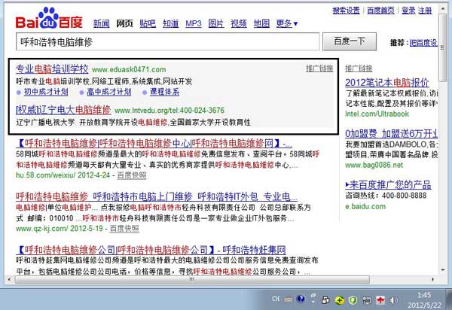Viewport: 452px width, 310px height.
Task: Open 专业电脑培训学校 ad result
Action: (52, 69)
